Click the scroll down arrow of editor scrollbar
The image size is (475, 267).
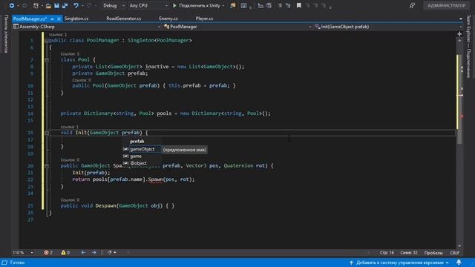pyautogui.click(x=459, y=245)
